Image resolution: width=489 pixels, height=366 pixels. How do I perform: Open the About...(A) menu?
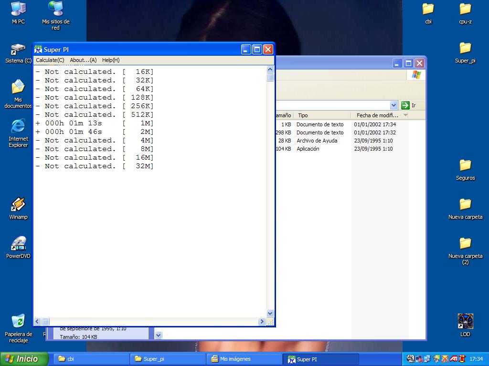[x=83, y=60]
